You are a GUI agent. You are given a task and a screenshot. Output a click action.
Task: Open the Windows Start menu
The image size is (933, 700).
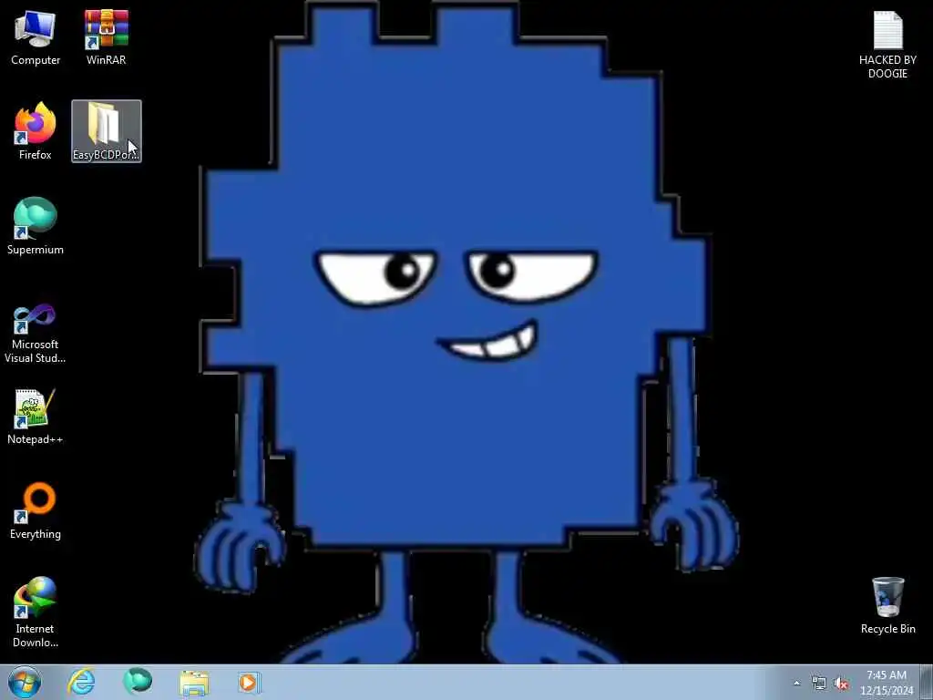click(x=25, y=682)
